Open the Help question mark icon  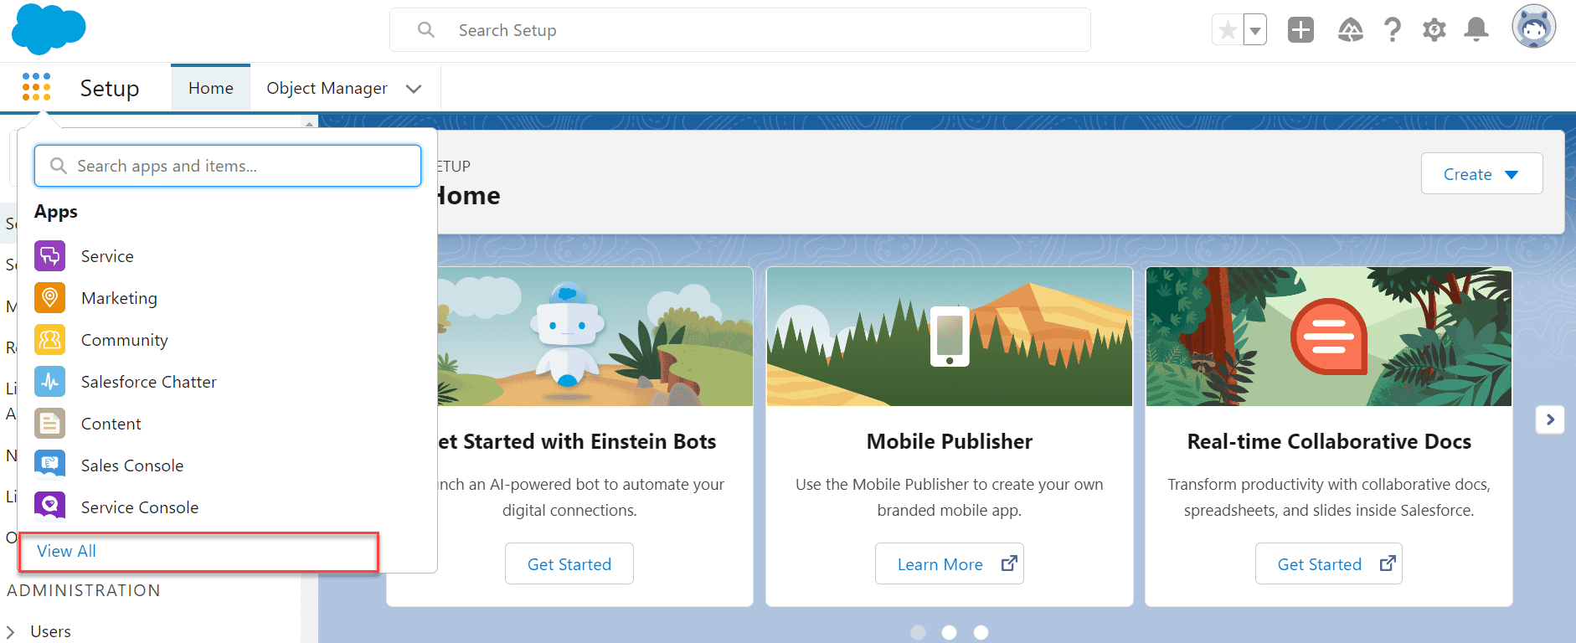pyautogui.click(x=1393, y=30)
